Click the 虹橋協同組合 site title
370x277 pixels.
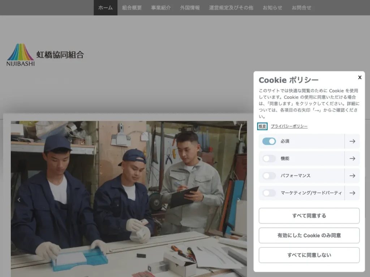coord(60,55)
